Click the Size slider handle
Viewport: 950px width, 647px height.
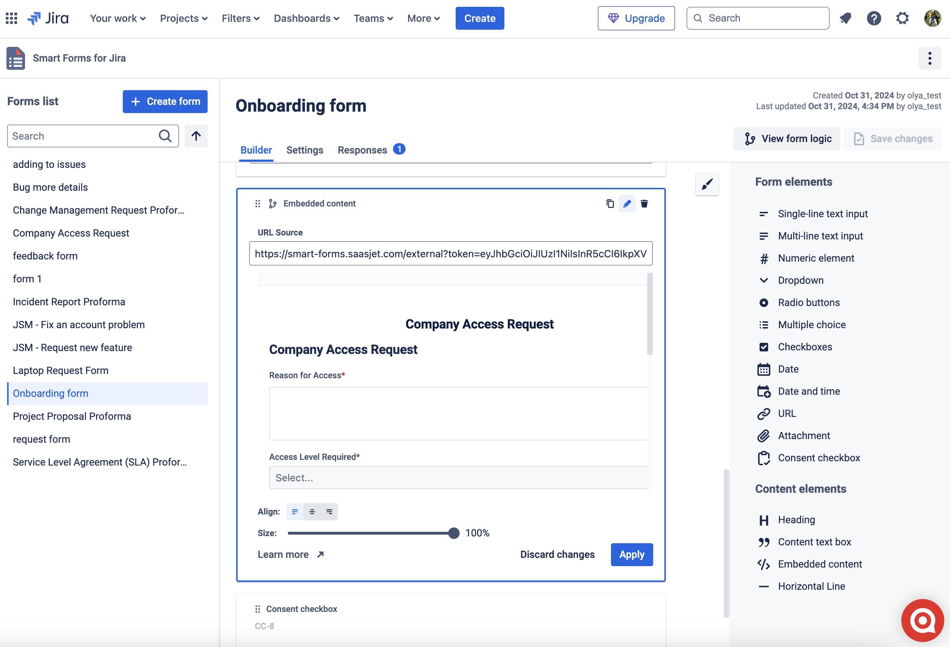tap(453, 533)
